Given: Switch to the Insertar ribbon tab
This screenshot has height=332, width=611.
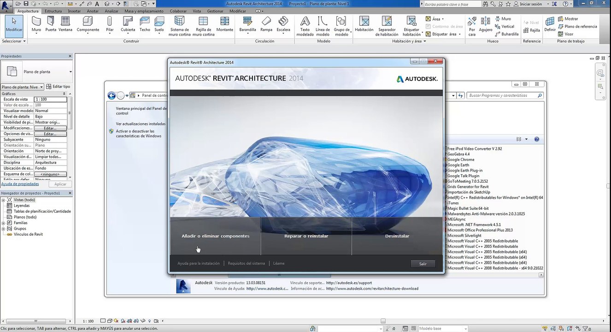Looking at the screenshot, I should [74, 11].
